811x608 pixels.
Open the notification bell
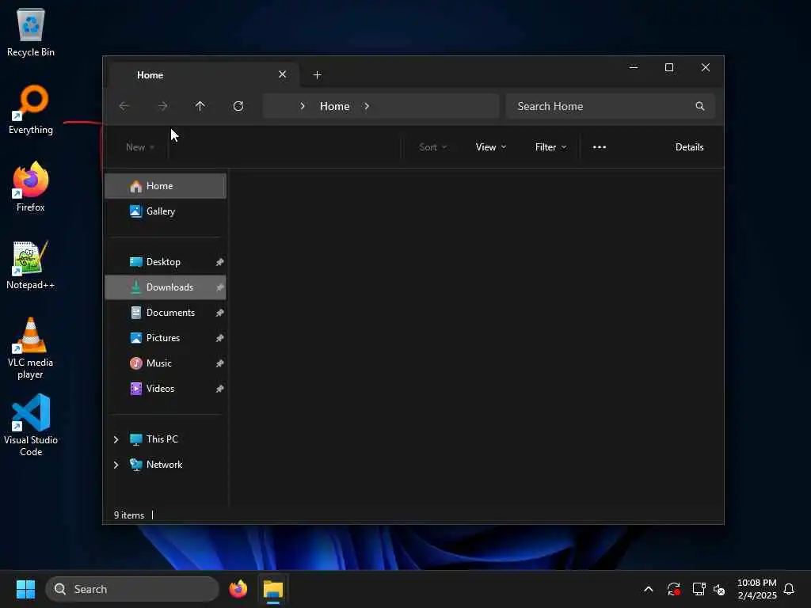pos(789,589)
